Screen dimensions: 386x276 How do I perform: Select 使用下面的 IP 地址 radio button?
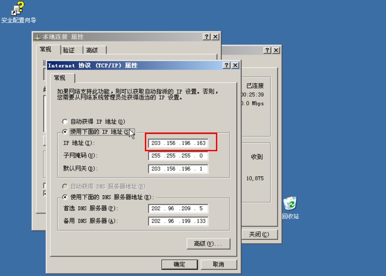pos(65,132)
